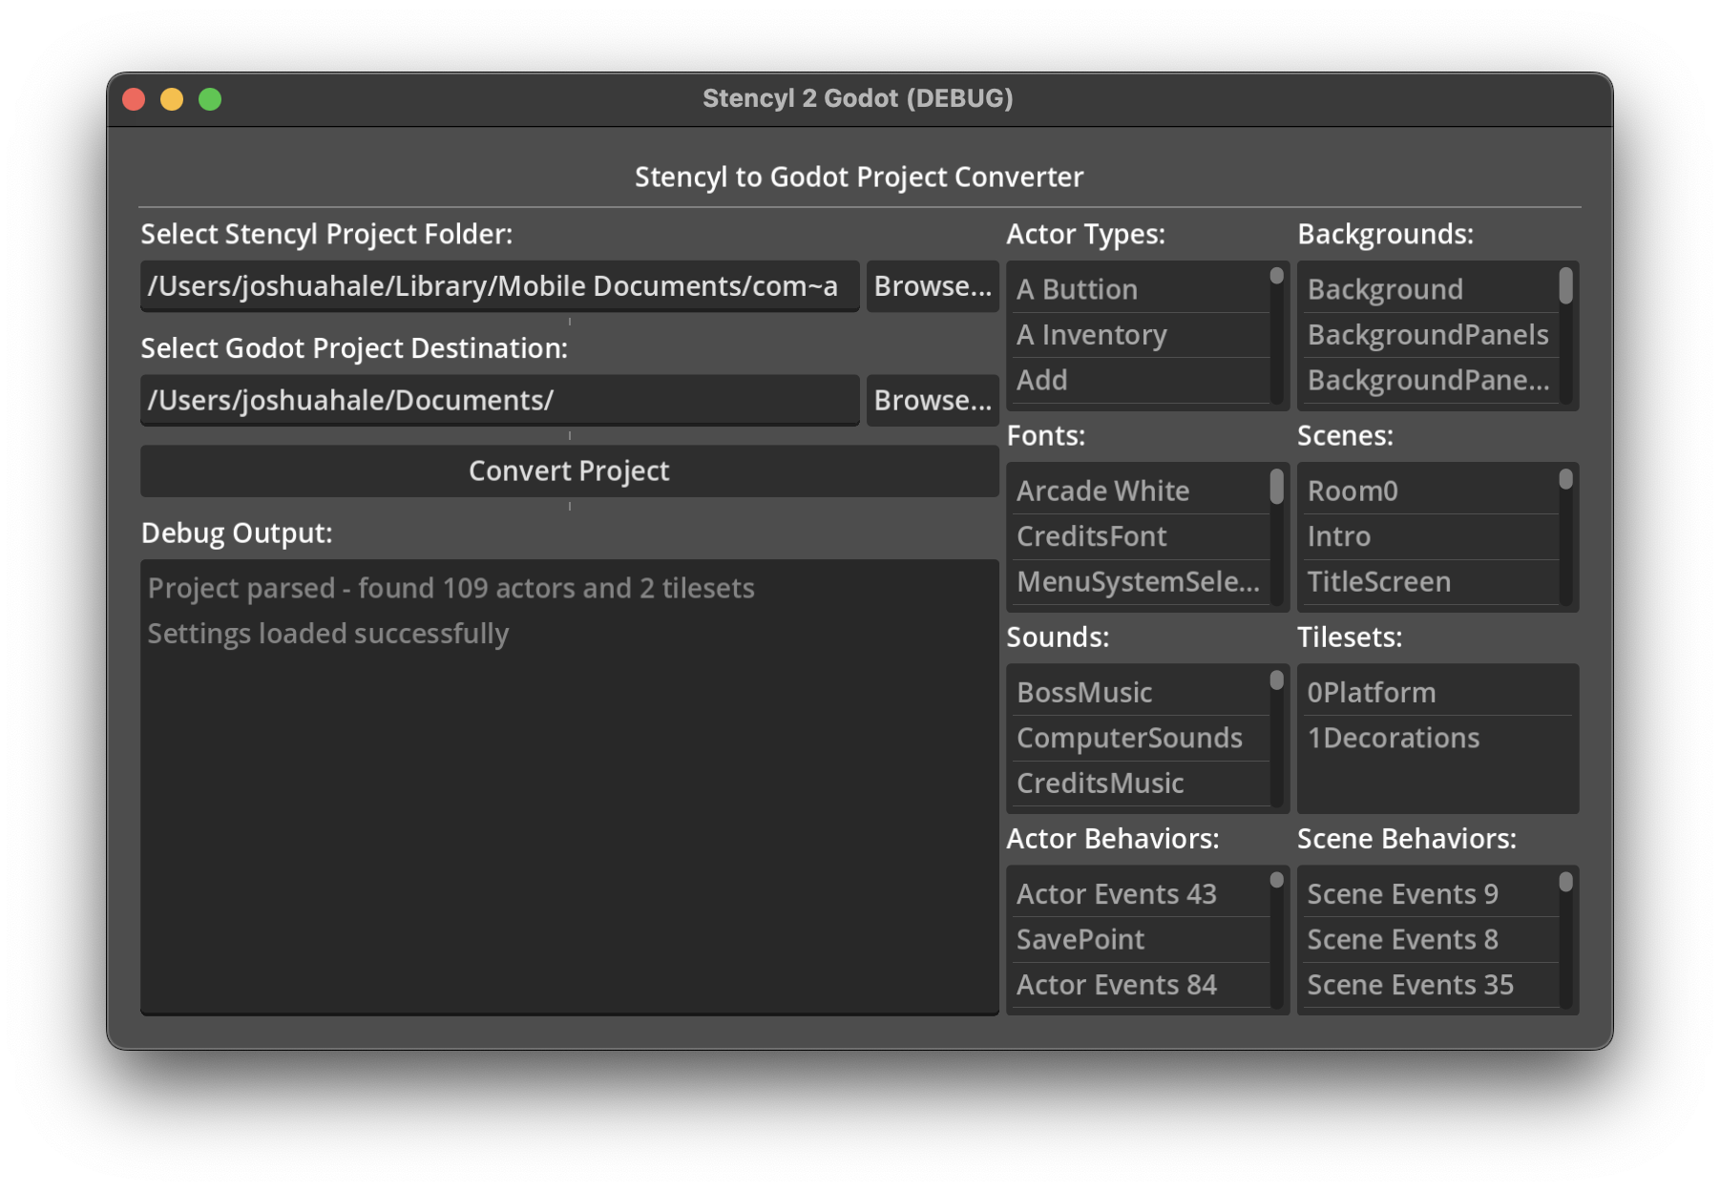
Task: Select the '1Decorations' tileset
Action: [1437, 738]
